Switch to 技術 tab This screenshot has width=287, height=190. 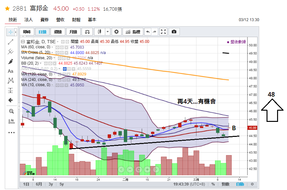point(12,20)
